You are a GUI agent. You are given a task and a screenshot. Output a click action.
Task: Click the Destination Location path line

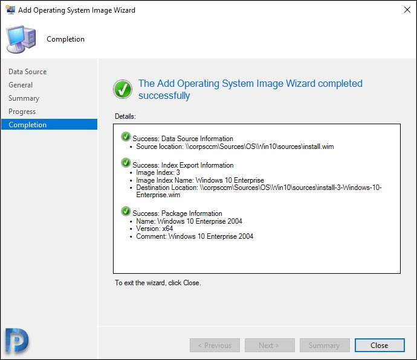tap(259, 191)
